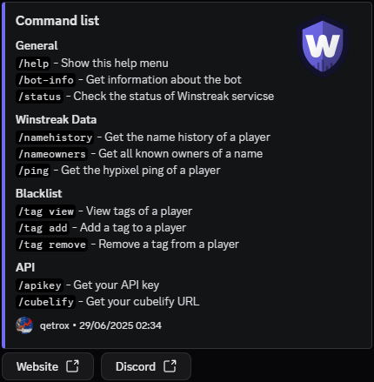Click the external link icon on Discord button
This screenshot has height=382, width=374.
coord(170,366)
